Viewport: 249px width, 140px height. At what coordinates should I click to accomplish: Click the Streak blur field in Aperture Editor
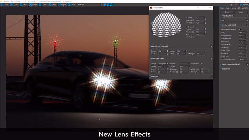tap(200, 23)
